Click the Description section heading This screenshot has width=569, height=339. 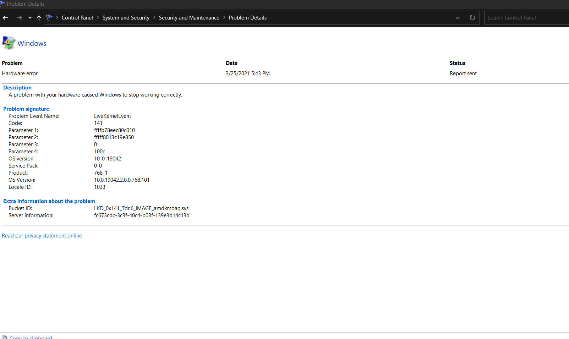pyautogui.click(x=17, y=88)
